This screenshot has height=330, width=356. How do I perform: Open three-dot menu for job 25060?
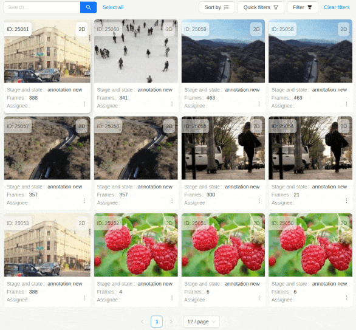click(172, 104)
